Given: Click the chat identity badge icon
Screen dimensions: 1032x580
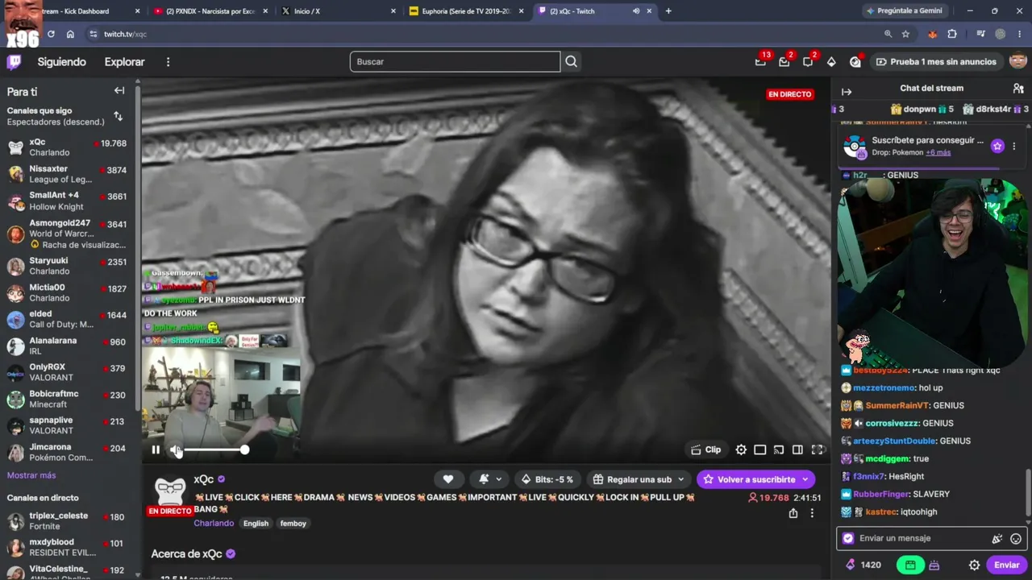Looking at the screenshot, I should tap(848, 538).
